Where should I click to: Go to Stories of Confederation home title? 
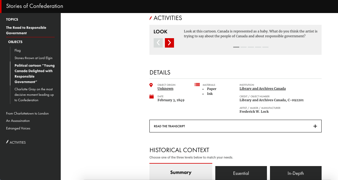[35, 6]
